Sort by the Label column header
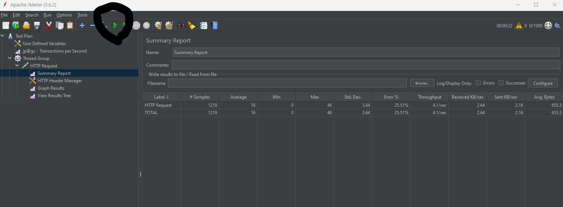The image size is (563, 207). click(x=162, y=97)
